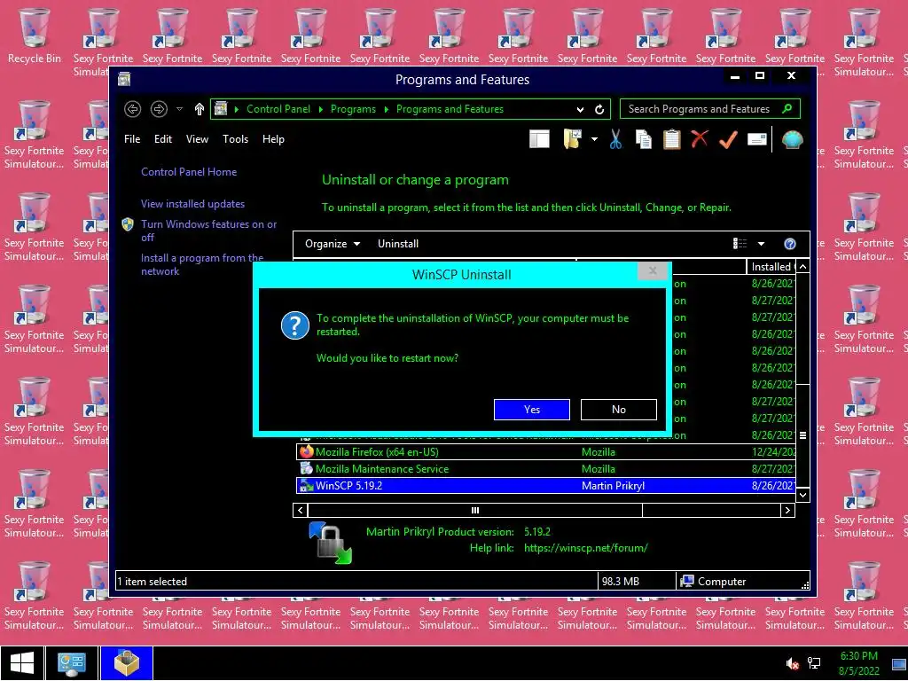Click the Uninstall command button
The image size is (908, 681).
coord(398,244)
